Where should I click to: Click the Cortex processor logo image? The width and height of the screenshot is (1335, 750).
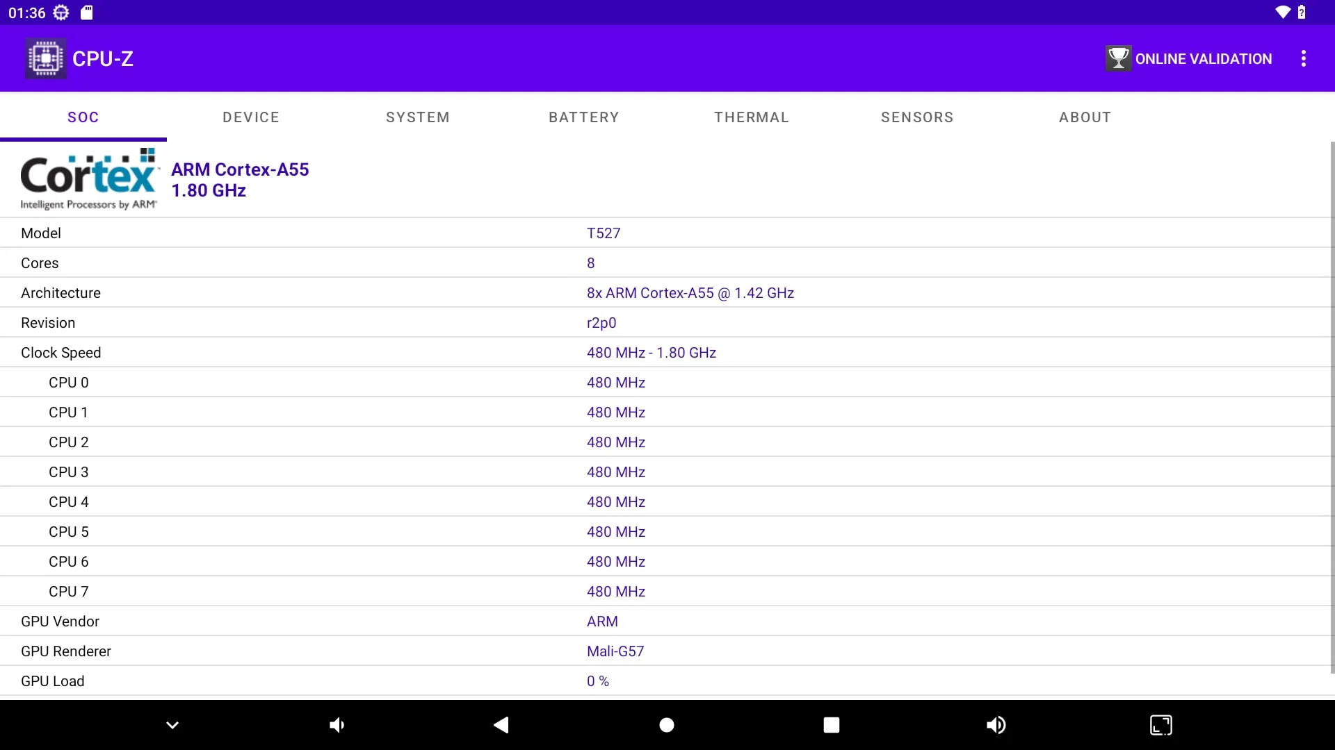(x=89, y=179)
